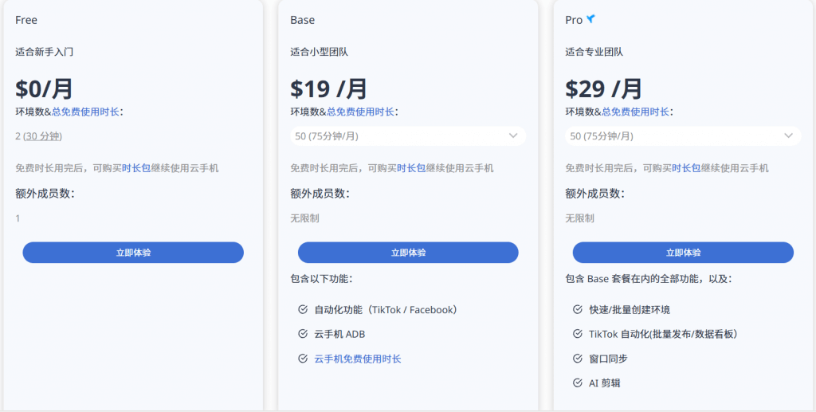Click checkmark icon beside AI 剪辑
This screenshot has height=412, width=816.
[x=578, y=383]
